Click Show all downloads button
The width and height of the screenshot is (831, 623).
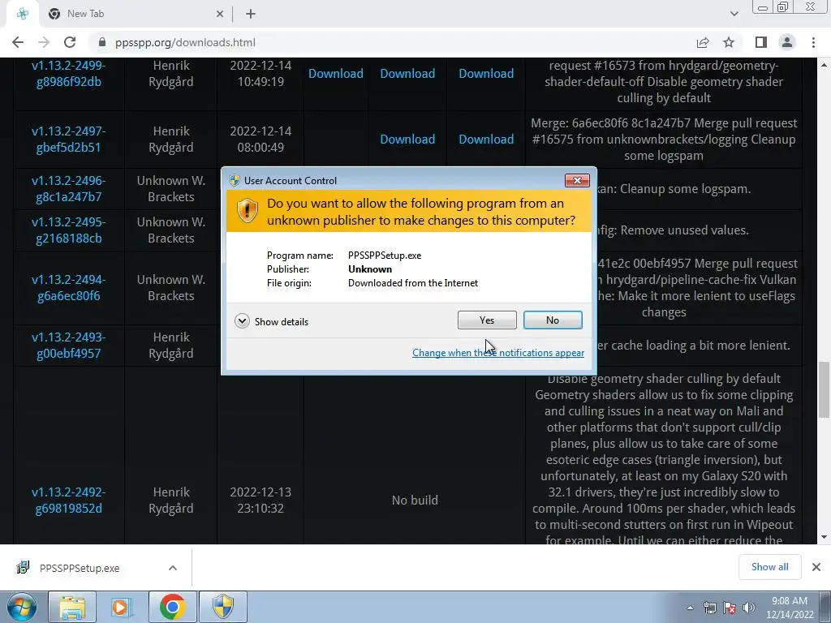[x=769, y=567]
